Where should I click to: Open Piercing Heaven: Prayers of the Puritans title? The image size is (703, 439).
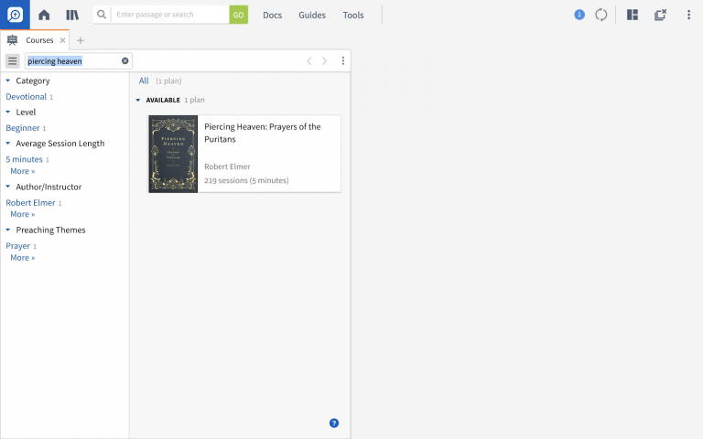pos(263,133)
